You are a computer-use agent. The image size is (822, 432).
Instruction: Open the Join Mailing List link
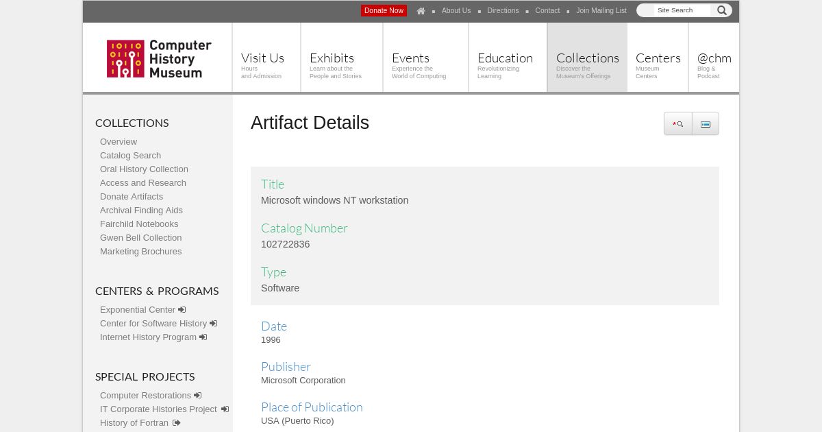601,10
